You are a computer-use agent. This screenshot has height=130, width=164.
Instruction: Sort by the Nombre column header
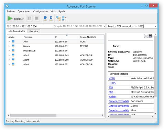pyautogui.click(x=28, y=37)
